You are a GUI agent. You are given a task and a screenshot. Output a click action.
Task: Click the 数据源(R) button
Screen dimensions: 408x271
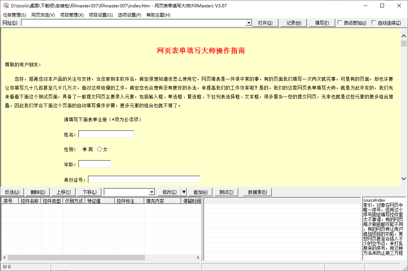click(x=257, y=192)
